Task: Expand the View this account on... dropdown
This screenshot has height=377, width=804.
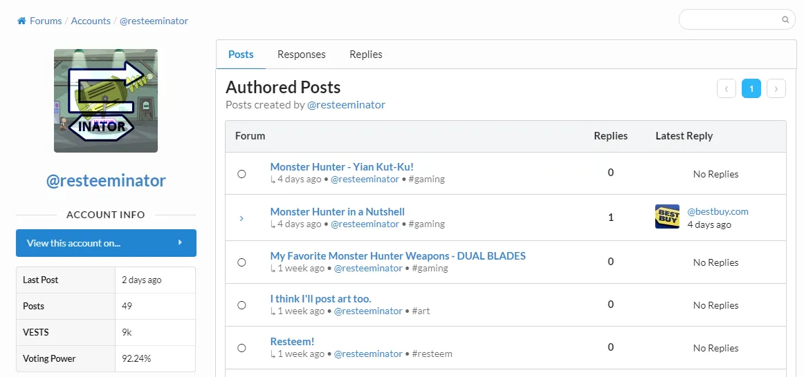Action: pos(106,243)
